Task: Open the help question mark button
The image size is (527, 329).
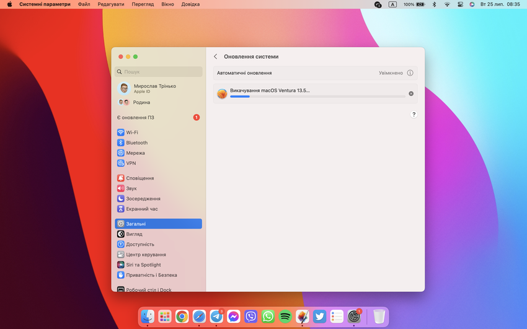Action: point(414,115)
